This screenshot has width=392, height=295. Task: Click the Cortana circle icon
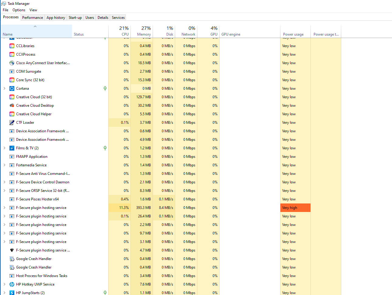point(12,88)
